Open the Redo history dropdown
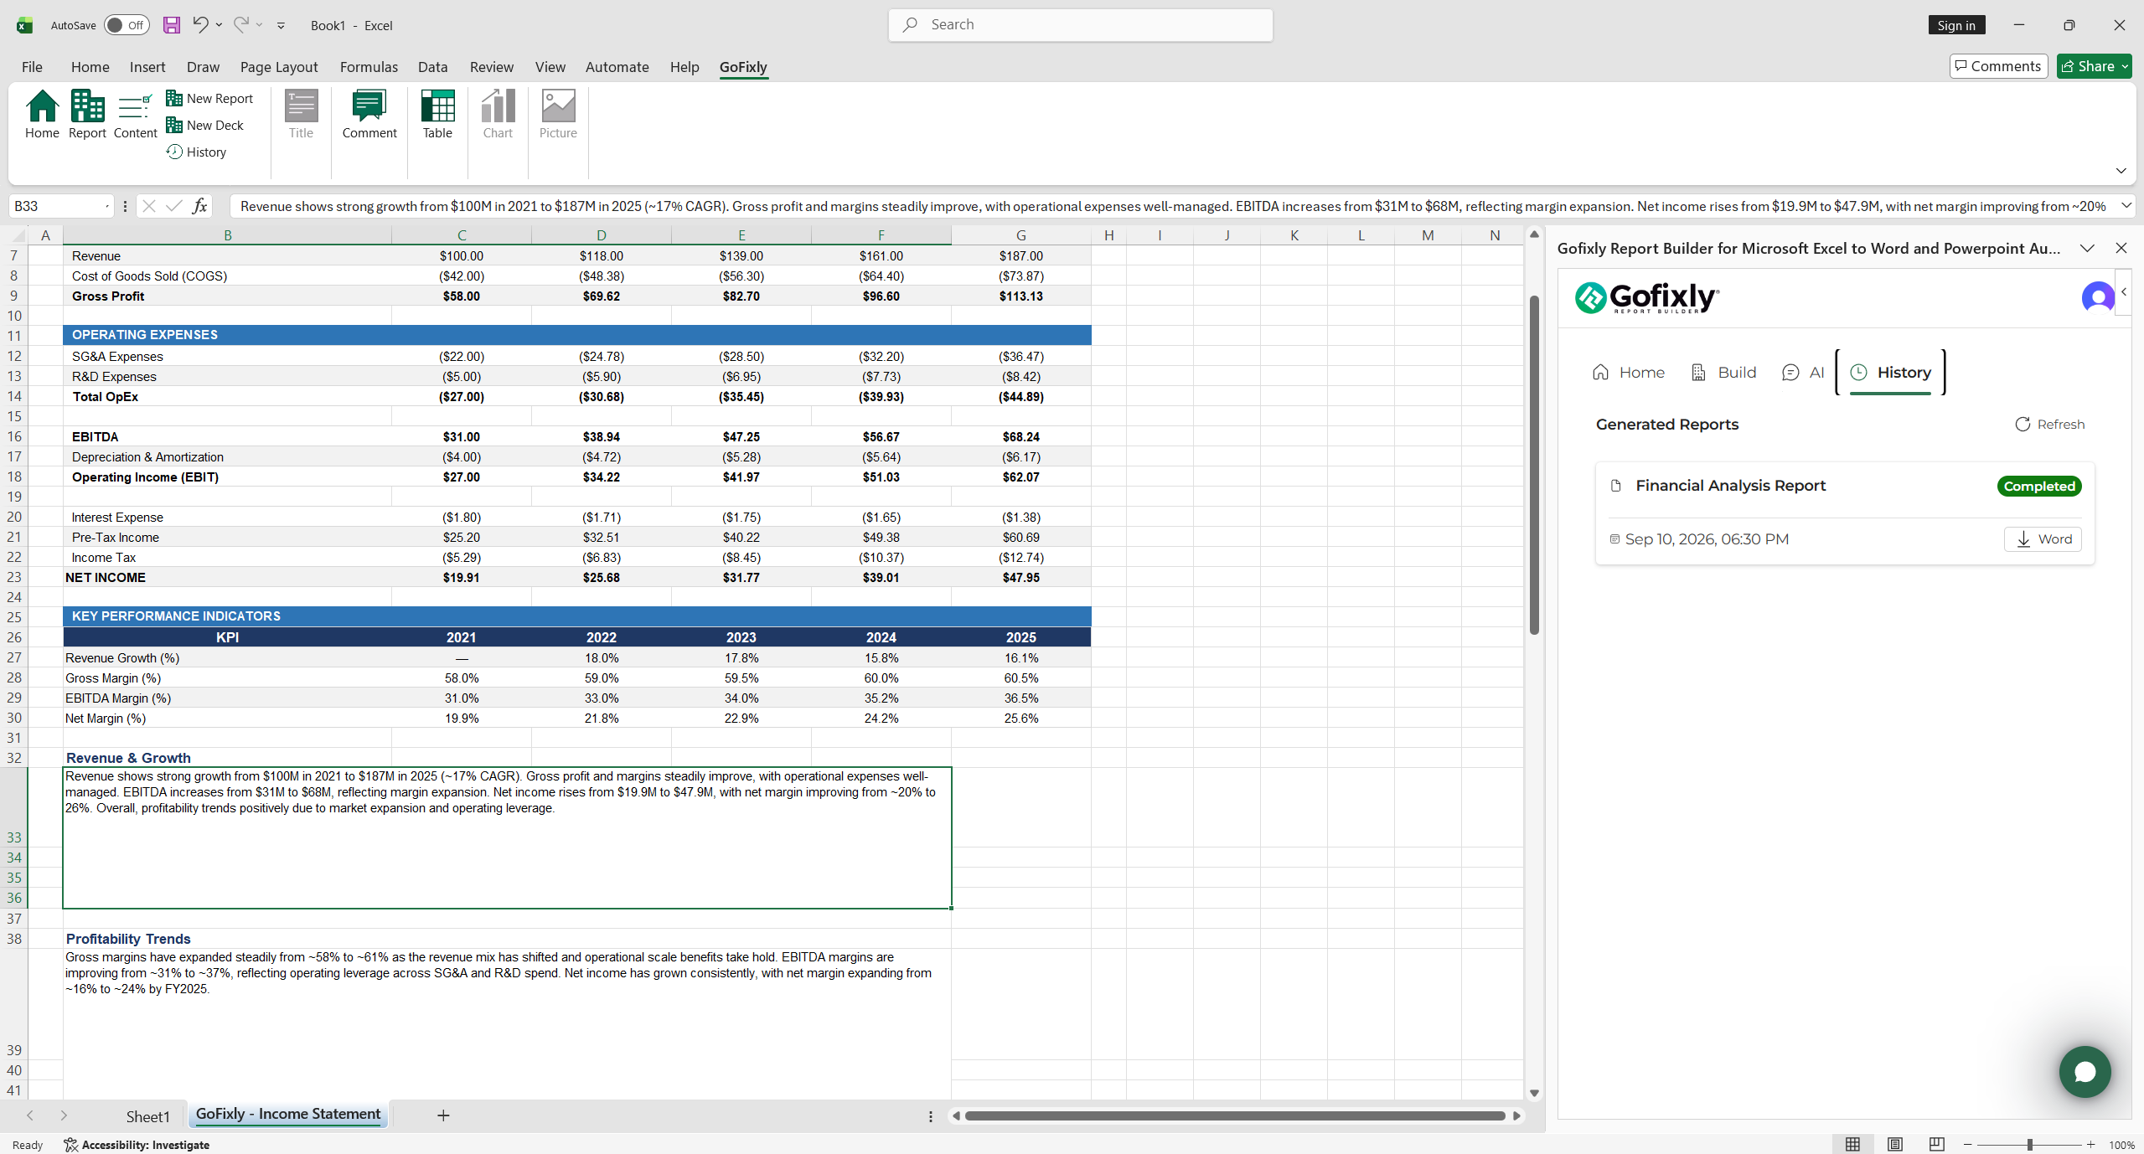Viewport: 2144px width, 1154px height. point(260,25)
